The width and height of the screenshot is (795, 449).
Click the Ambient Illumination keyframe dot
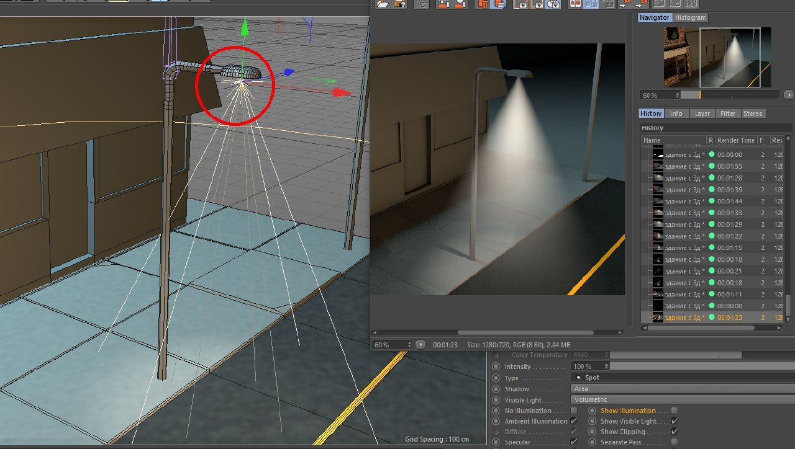pyautogui.click(x=496, y=421)
